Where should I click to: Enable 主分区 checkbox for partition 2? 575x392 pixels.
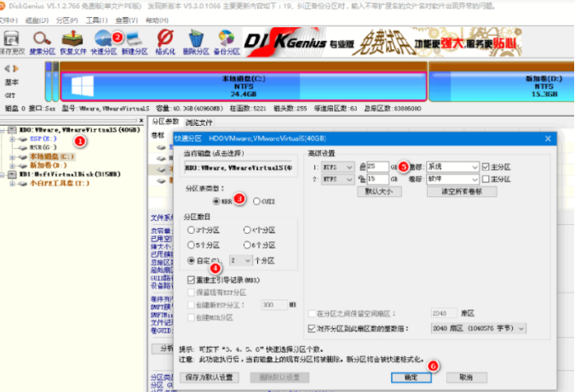486,179
